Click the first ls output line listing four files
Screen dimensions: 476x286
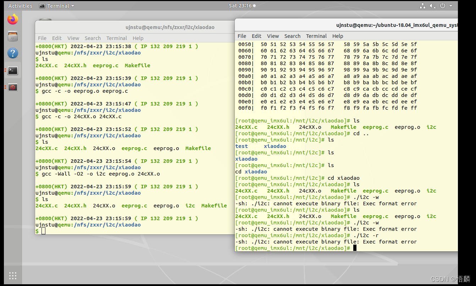pos(93,65)
